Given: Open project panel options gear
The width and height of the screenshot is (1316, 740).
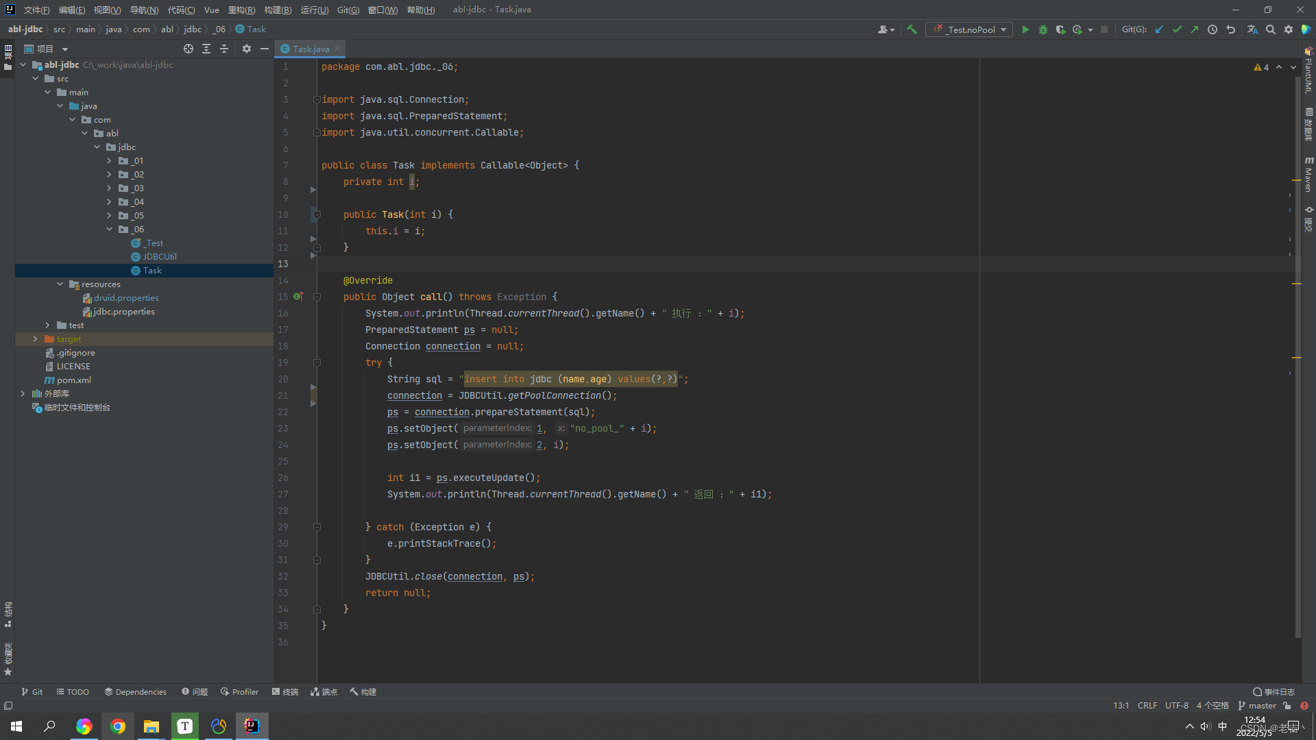Looking at the screenshot, I should coord(247,49).
